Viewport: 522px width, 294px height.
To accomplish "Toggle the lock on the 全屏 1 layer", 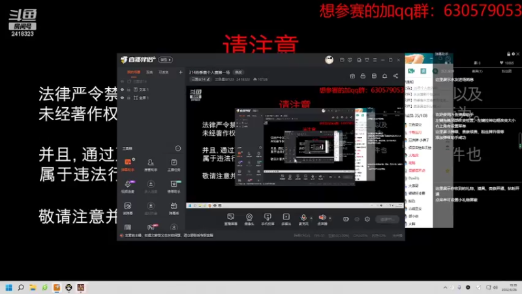I will tap(129, 97).
